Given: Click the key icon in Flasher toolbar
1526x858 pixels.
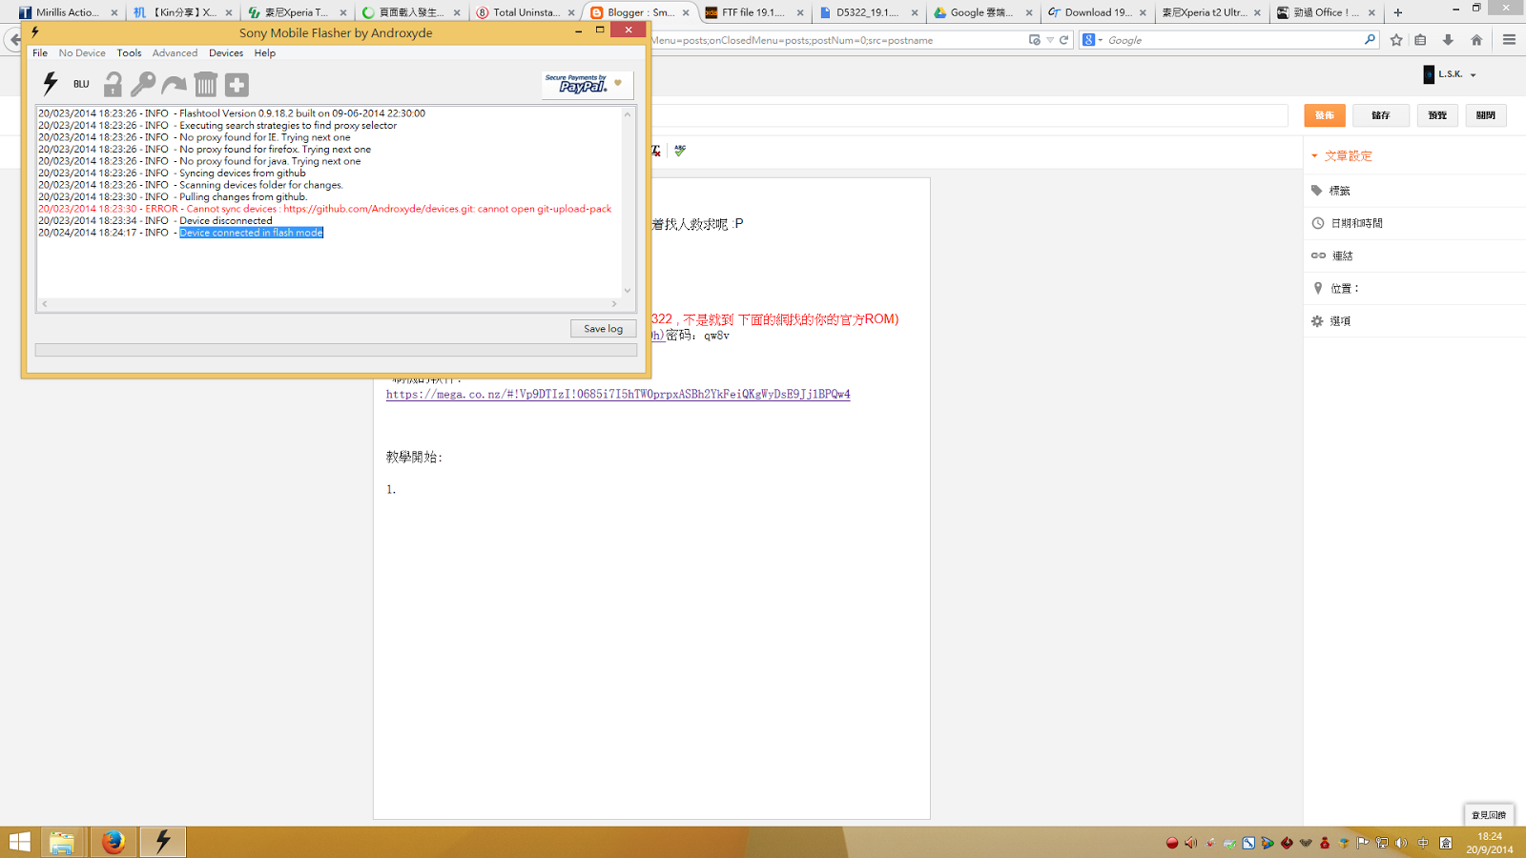Looking at the screenshot, I should tap(143, 85).
